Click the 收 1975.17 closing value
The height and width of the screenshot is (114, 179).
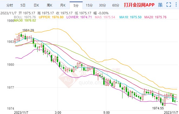click(64, 13)
